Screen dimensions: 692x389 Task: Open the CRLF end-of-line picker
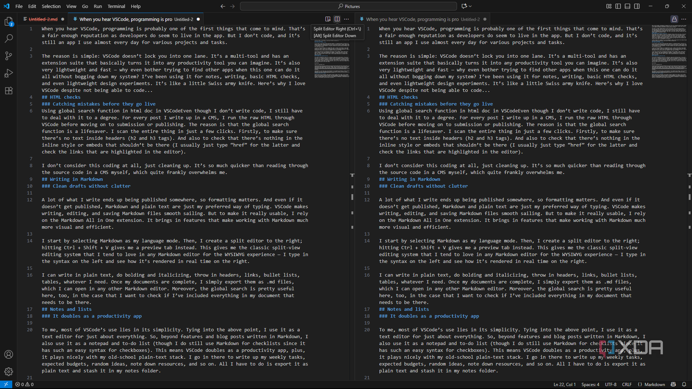click(626, 384)
